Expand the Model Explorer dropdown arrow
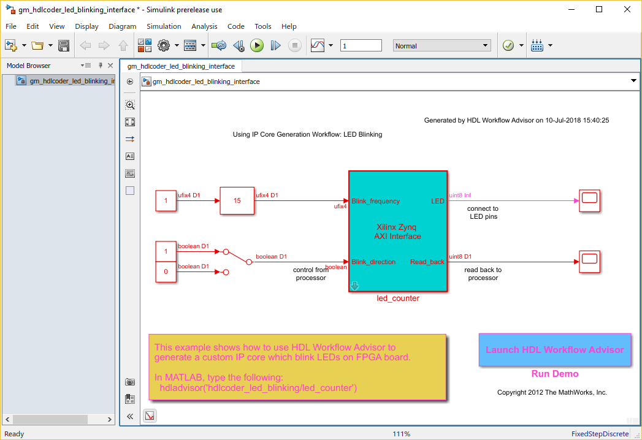Image resolution: width=642 pixels, height=440 pixels. [x=203, y=45]
